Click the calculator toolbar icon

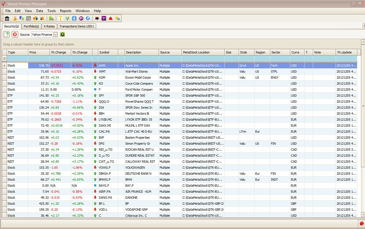(x=28, y=18)
